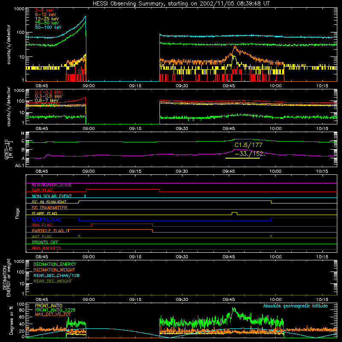
Task: Click the 60 tick on Degrees or % axis
Action: click(22, 317)
